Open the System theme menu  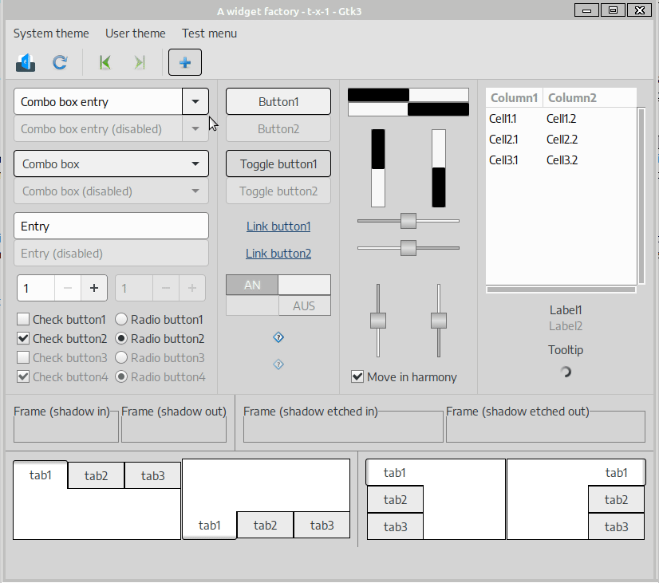point(51,33)
